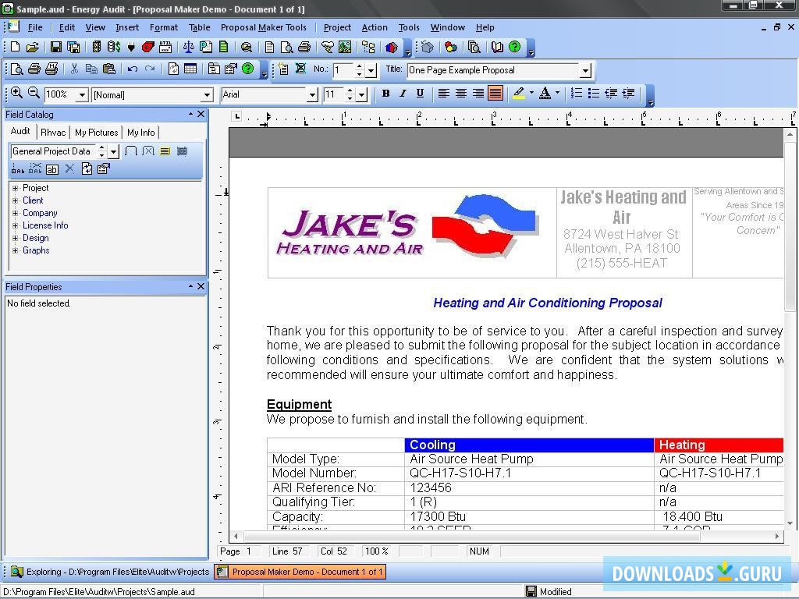This screenshot has height=599, width=799.
Task: Click the Zoom In magnifier icon
Action: pyautogui.click(x=16, y=94)
